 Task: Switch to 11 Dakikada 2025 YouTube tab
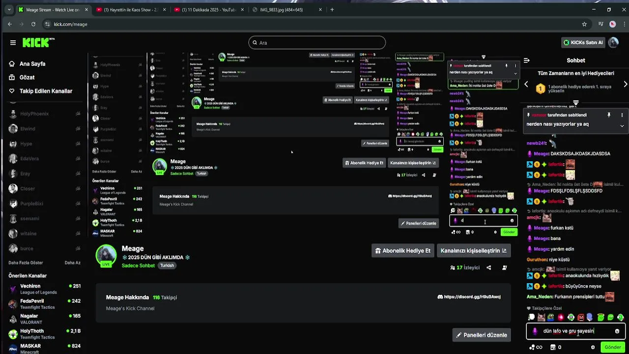tap(208, 9)
